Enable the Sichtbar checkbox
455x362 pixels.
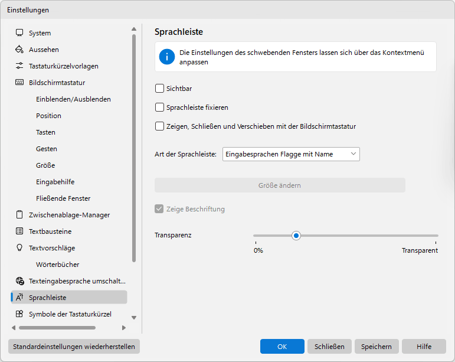[159, 88]
